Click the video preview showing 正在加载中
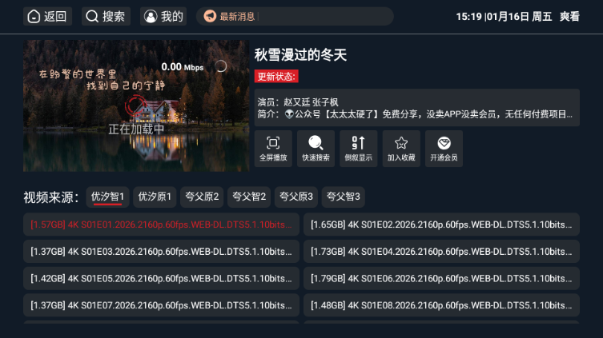The height and width of the screenshot is (338, 603). [x=136, y=106]
